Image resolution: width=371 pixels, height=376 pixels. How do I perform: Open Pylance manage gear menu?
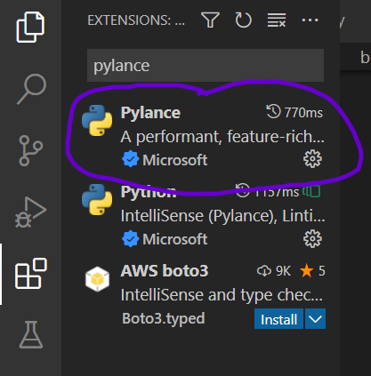click(x=312, y=159)
